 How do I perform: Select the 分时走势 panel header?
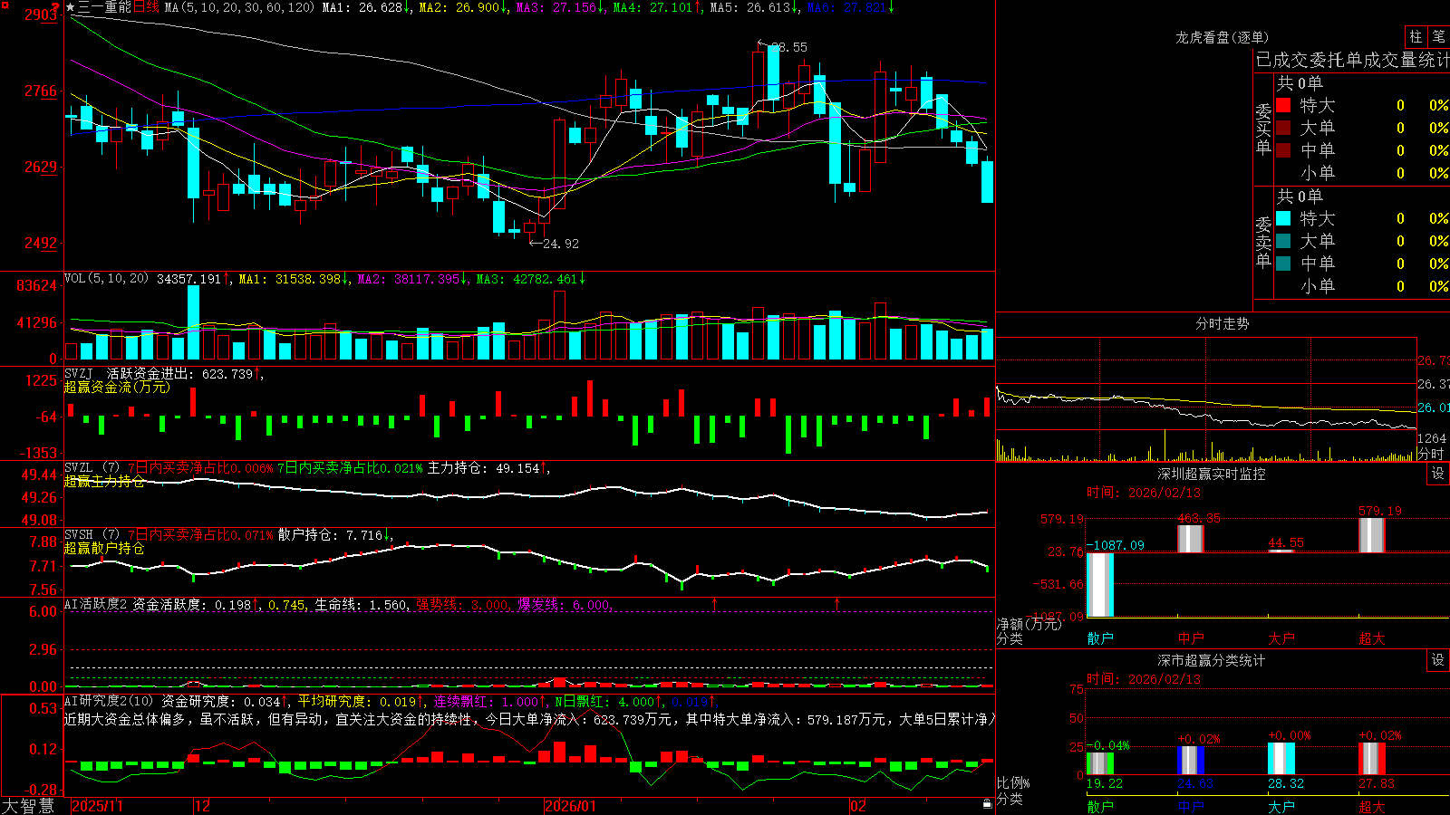1222,323
